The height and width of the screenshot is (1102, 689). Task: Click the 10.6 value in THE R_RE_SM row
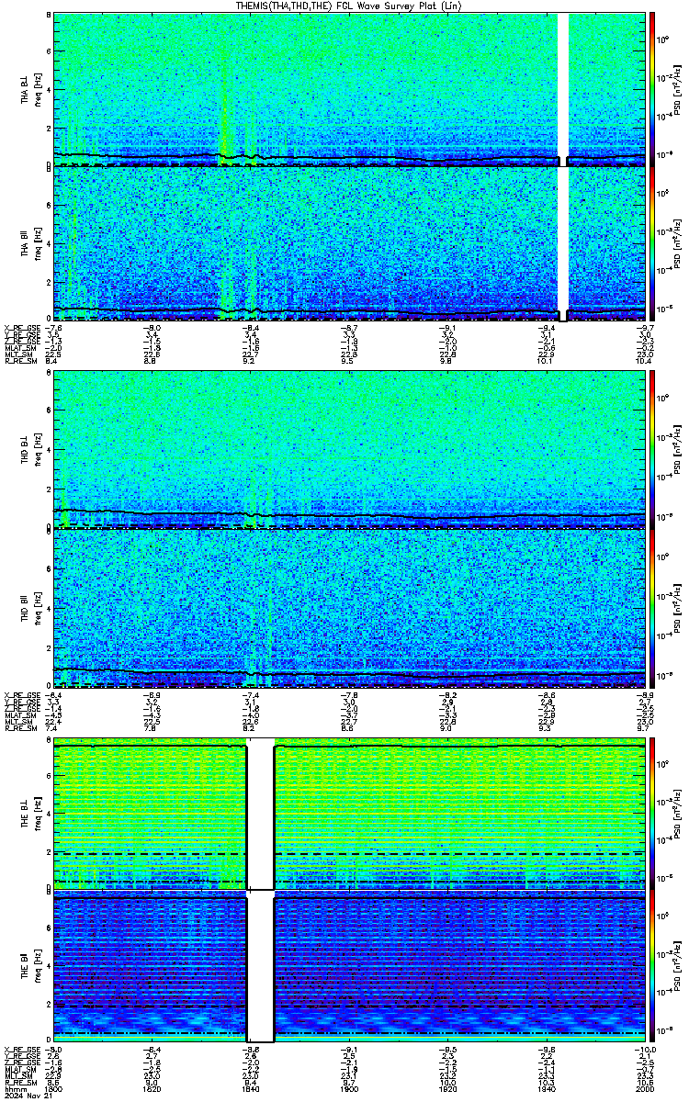click(x=646, y=1083)
